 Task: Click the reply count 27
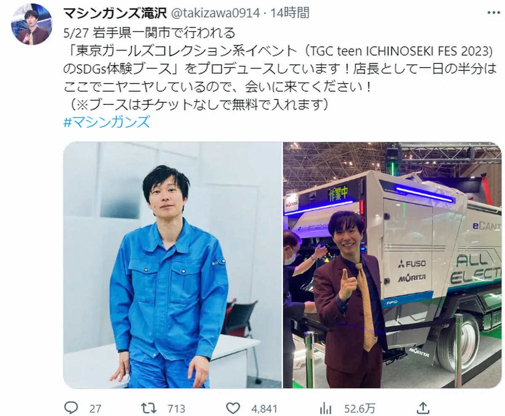96,408
